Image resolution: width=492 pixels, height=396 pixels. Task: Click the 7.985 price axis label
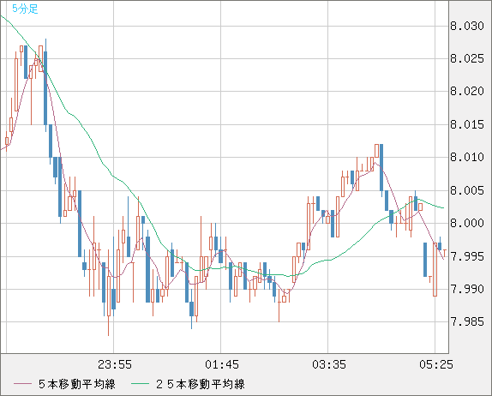467,321
